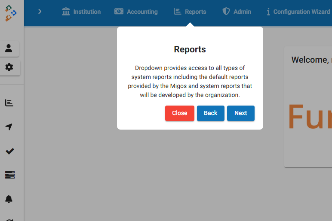Click the Reports chart icon in navbar
The image size is (332, 221).
(x=177, y=12)
